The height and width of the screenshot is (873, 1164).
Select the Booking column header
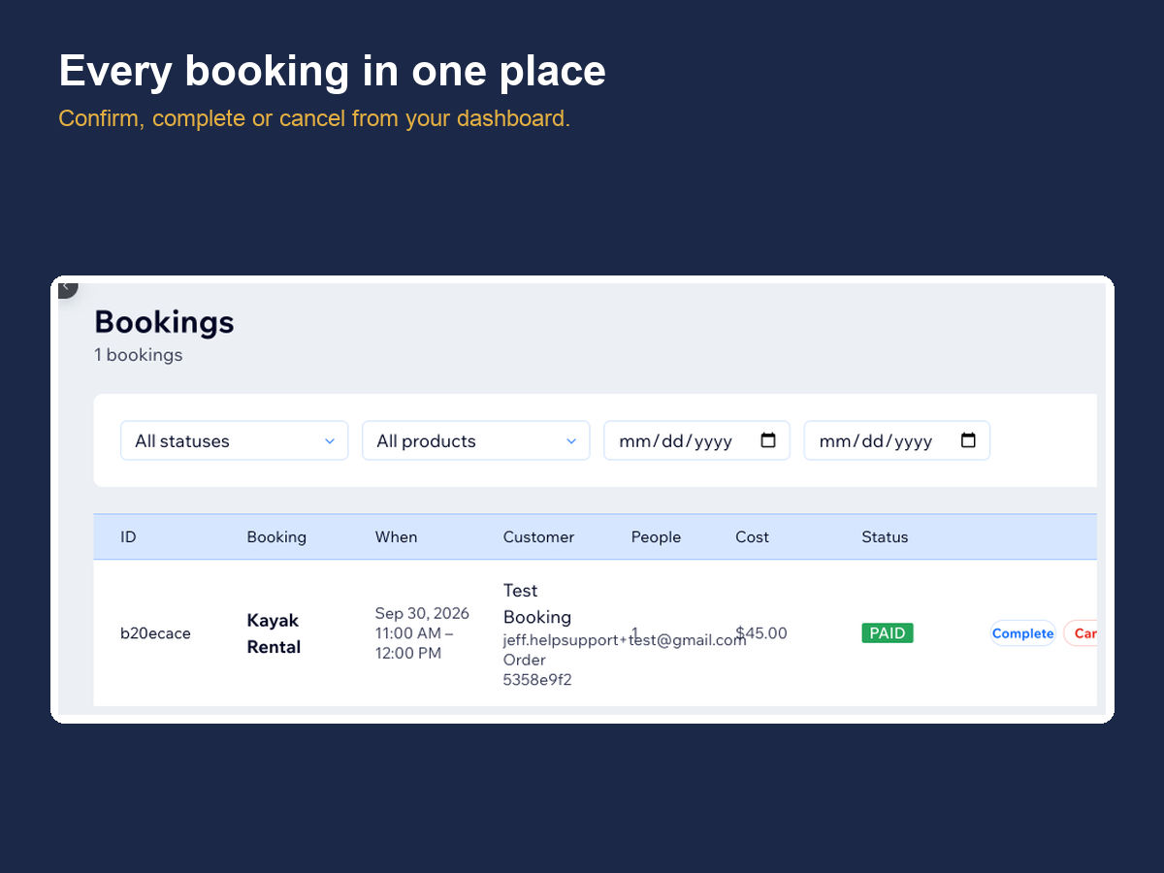(276, 536)
